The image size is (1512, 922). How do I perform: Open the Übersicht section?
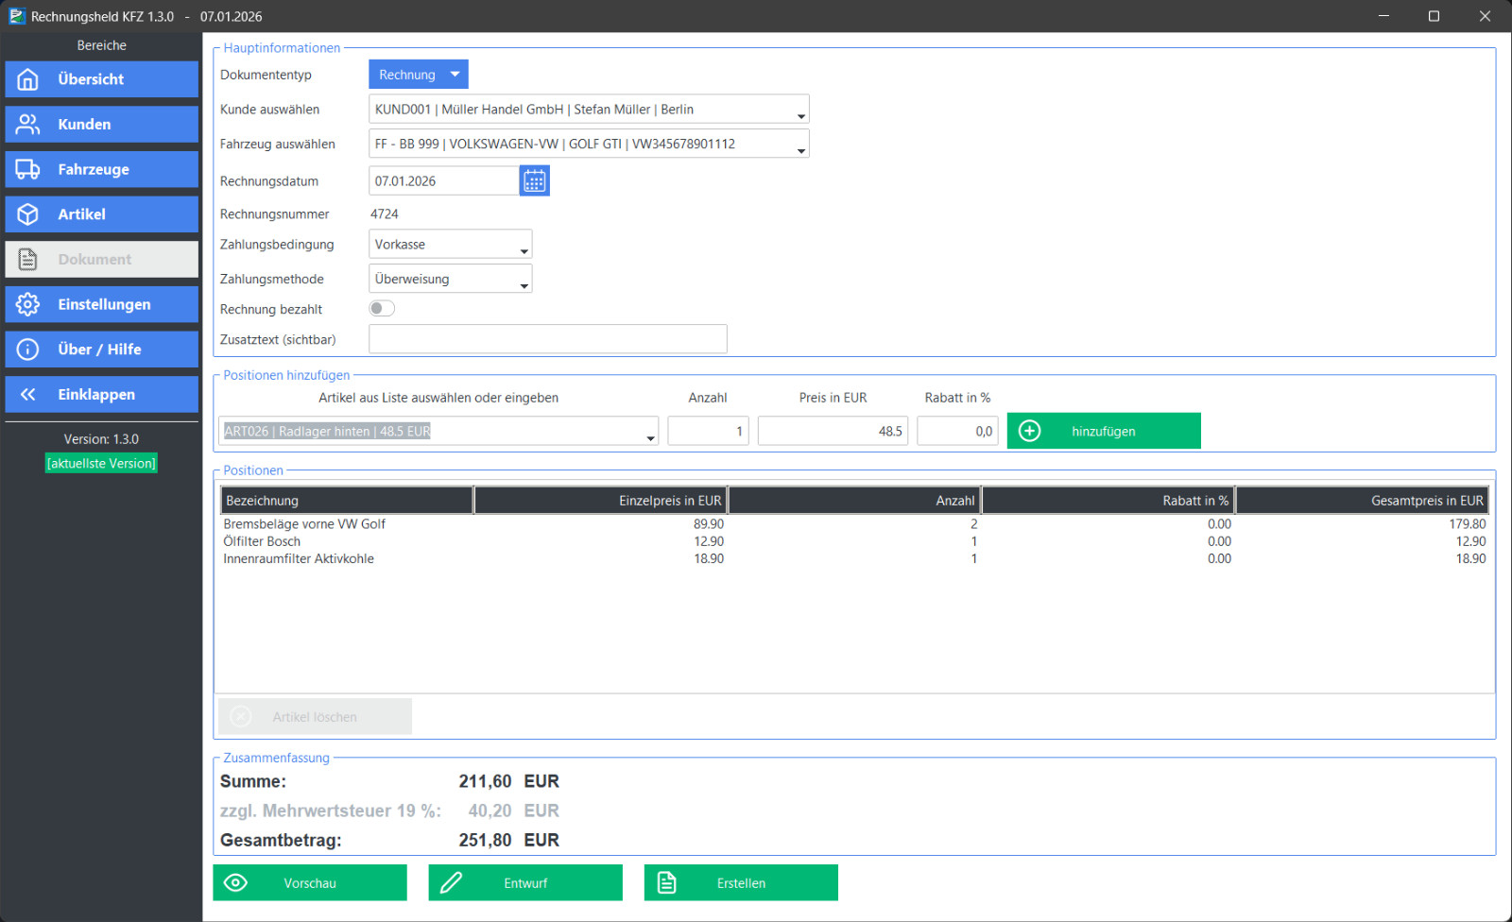102,79
